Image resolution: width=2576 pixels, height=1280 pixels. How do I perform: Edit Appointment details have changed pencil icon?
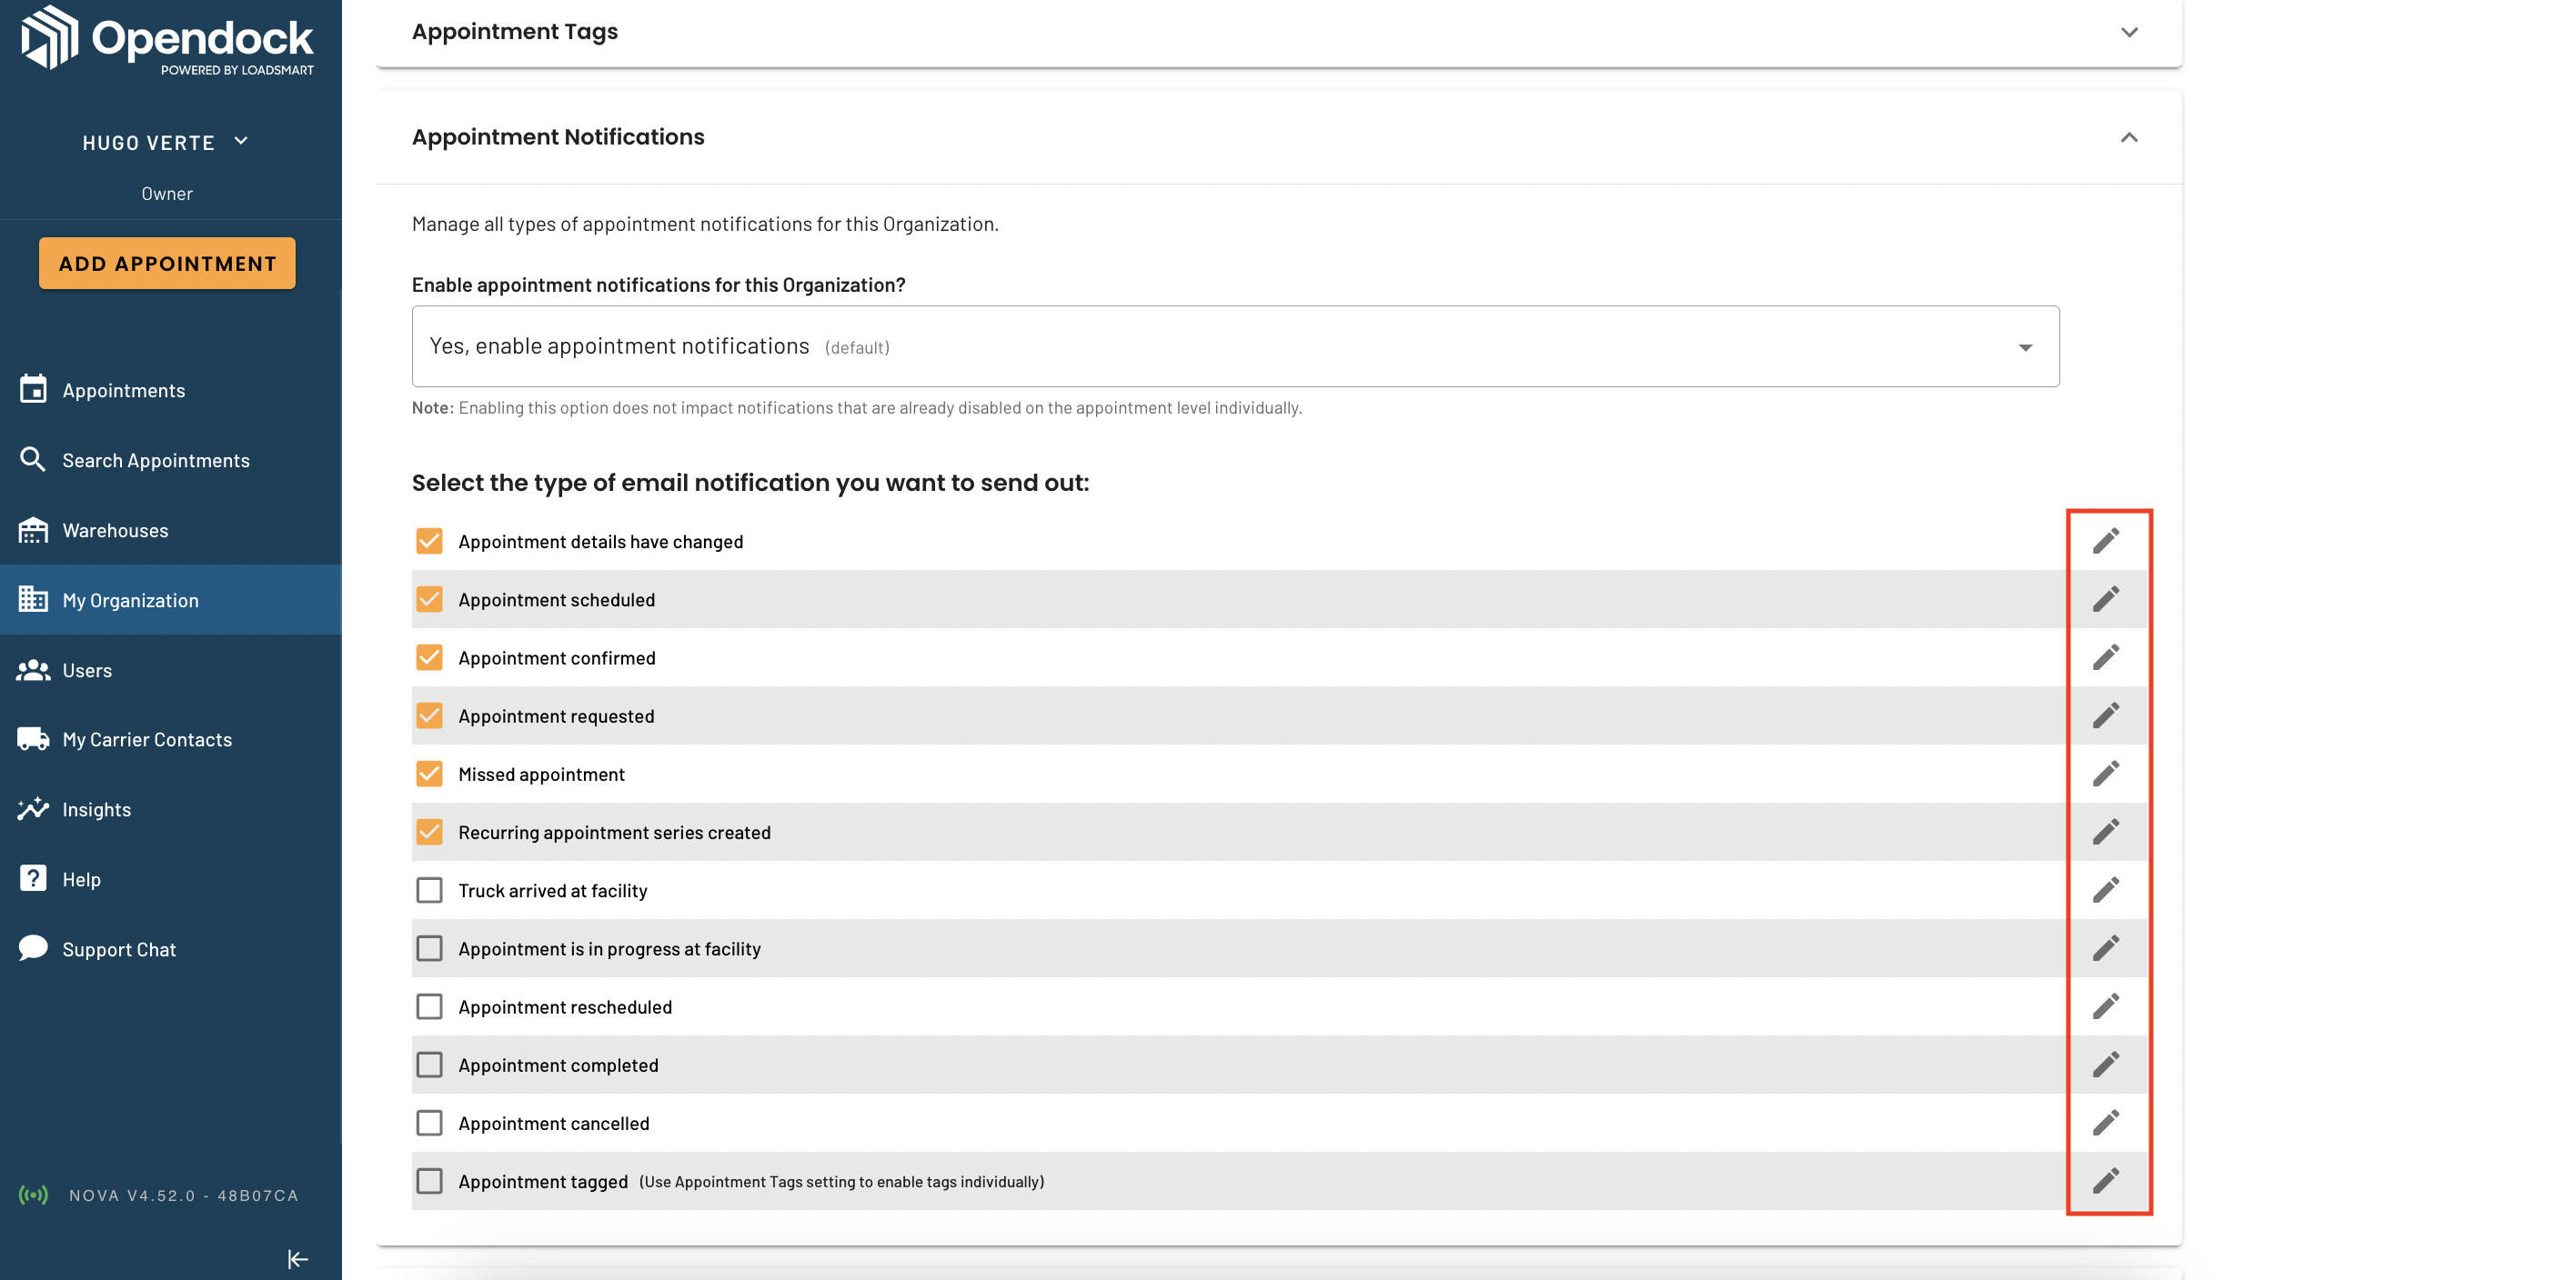coord(2106,541)
